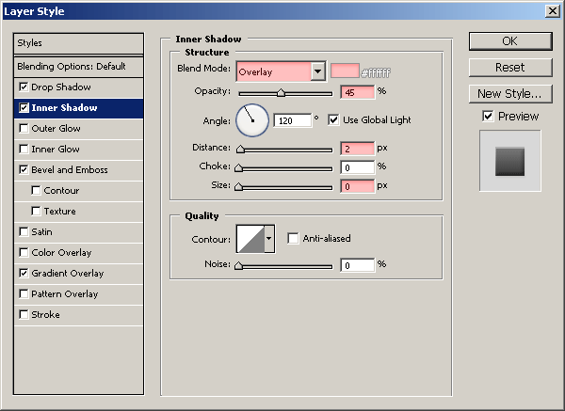
Task: Uncheck the Inner Shadow checkbox
Action: coord(24,107)
